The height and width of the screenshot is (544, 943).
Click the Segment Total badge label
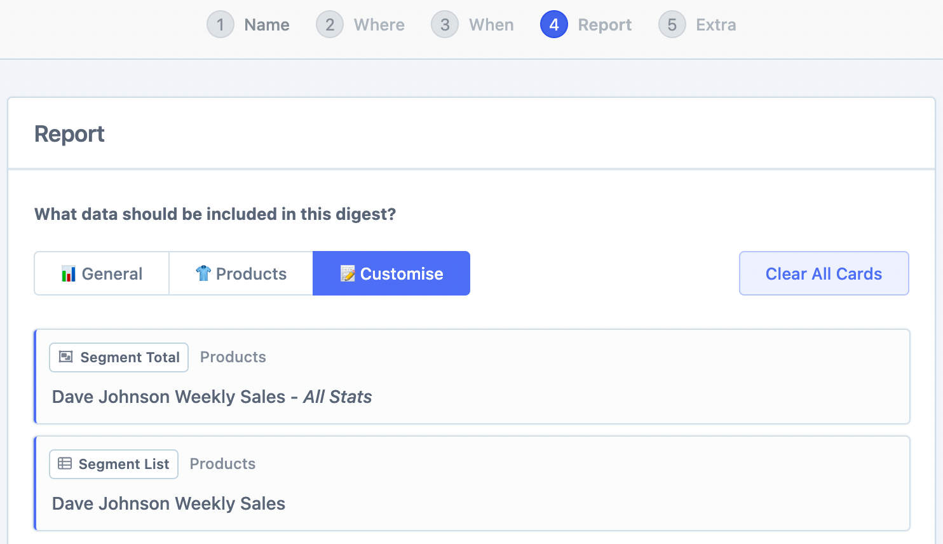coord(130,358)
